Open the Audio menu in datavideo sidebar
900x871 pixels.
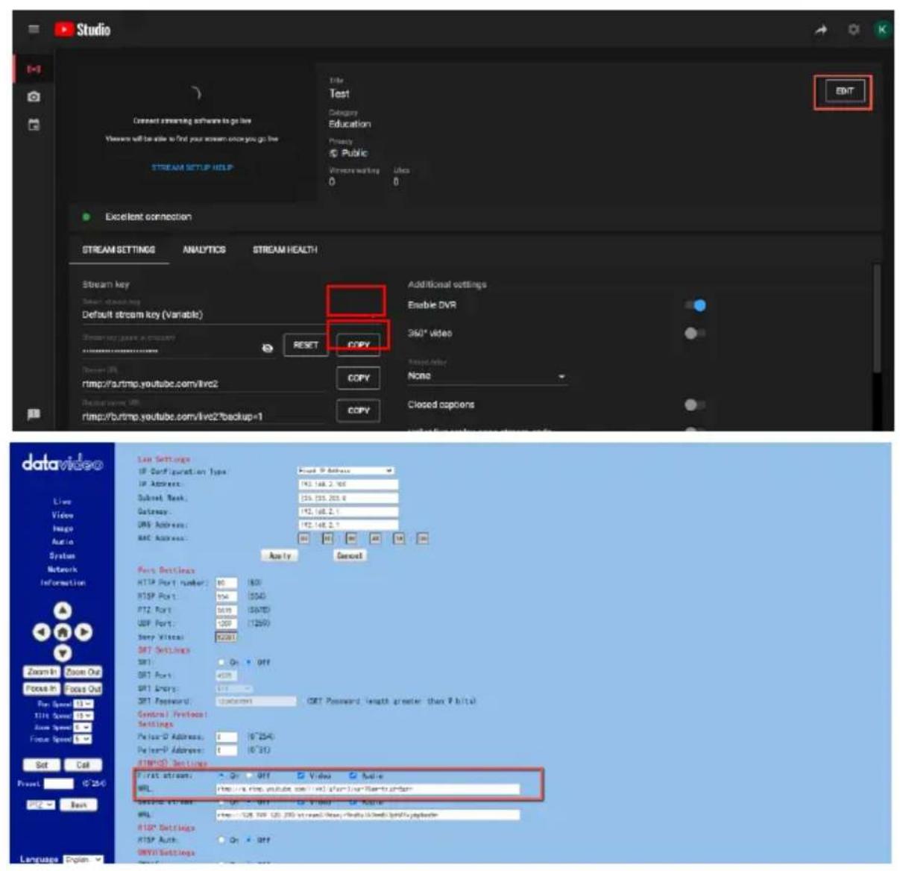(x=63, y=542)
